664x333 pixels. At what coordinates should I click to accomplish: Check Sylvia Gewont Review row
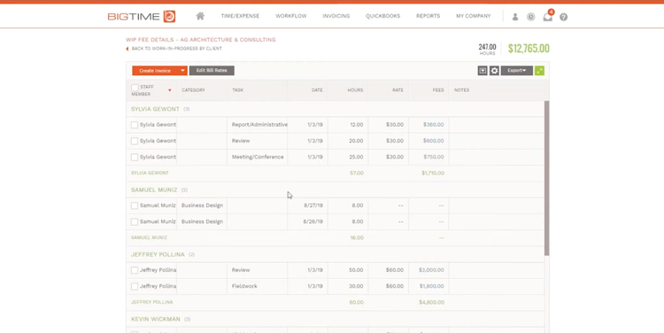coord(135,141)
